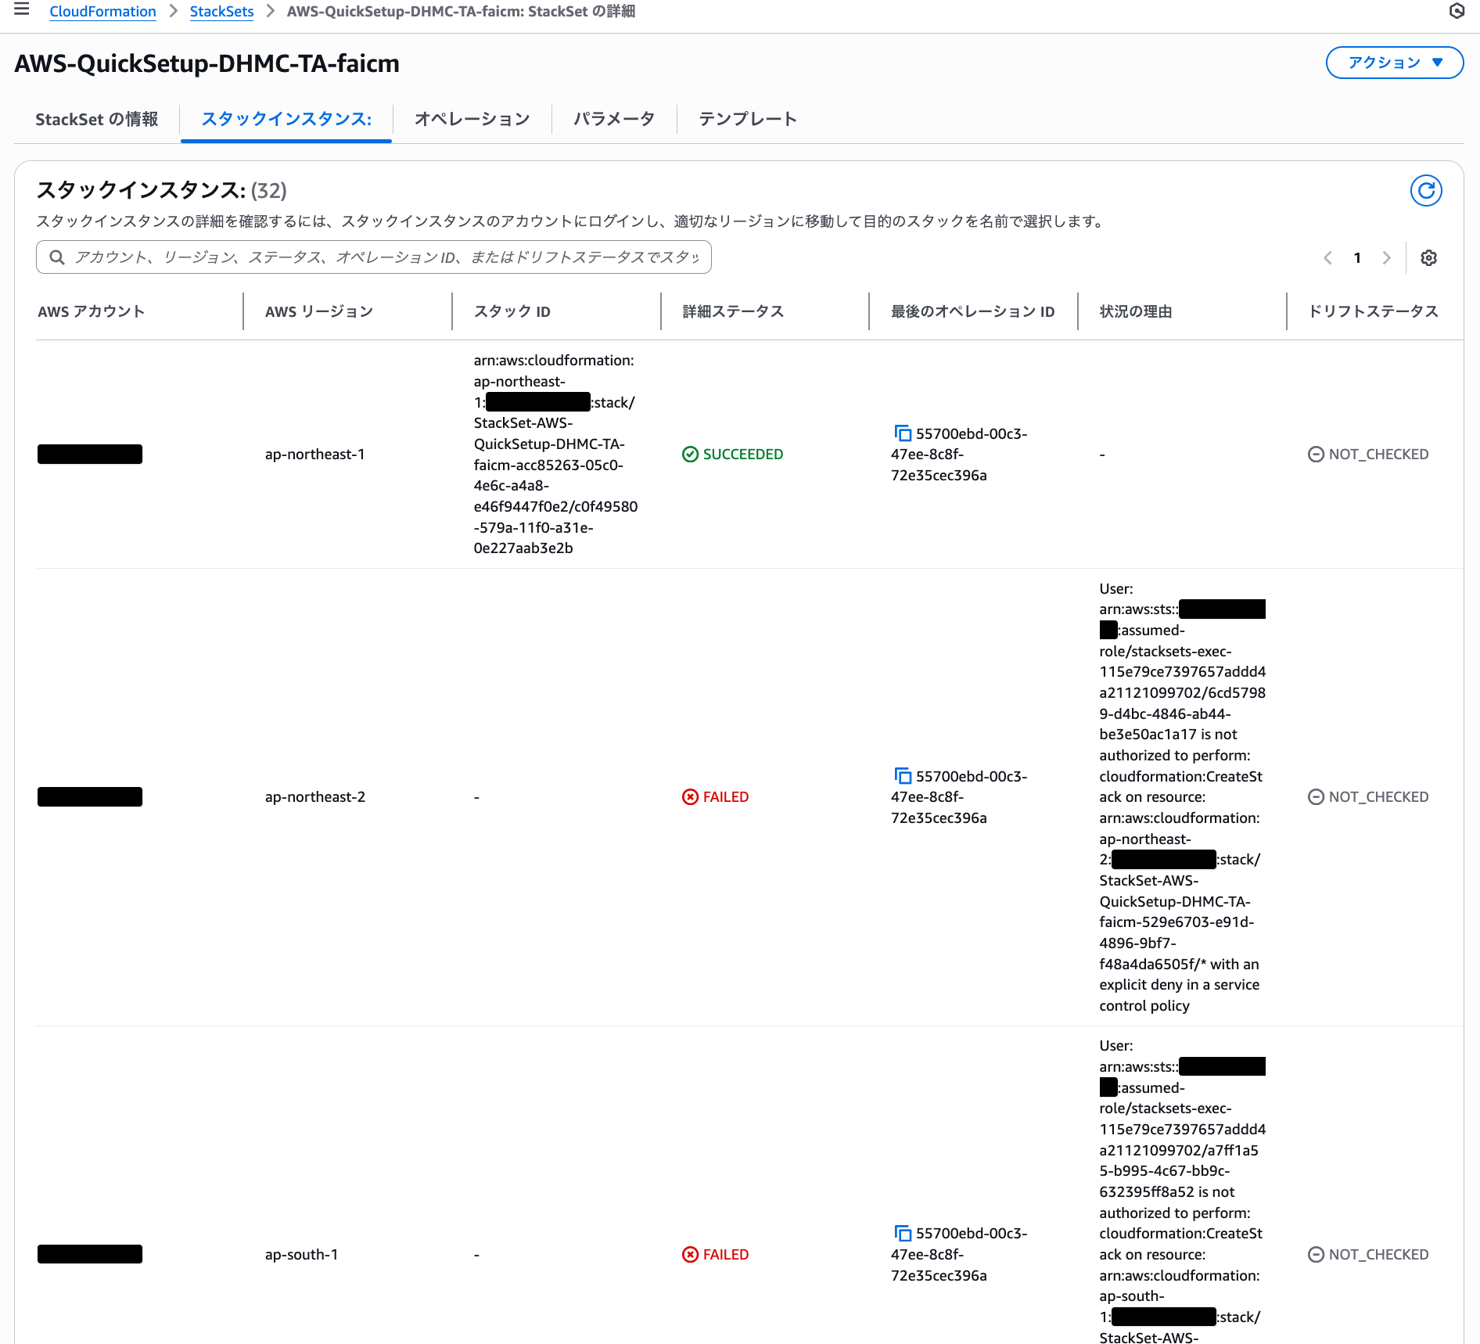Click AWS アカウント column header

click(92, 311)
